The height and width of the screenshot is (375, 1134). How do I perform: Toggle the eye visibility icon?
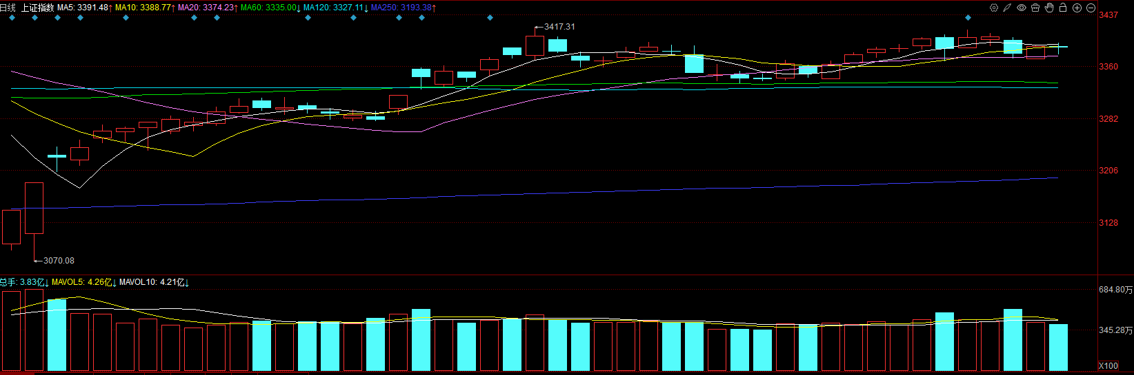[x=1022, y=8]
